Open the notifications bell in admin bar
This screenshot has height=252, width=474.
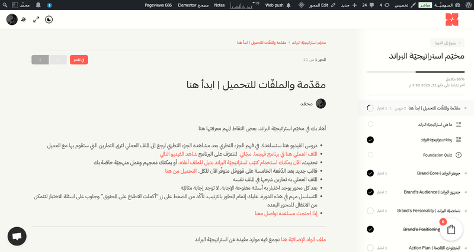point(38,5)
